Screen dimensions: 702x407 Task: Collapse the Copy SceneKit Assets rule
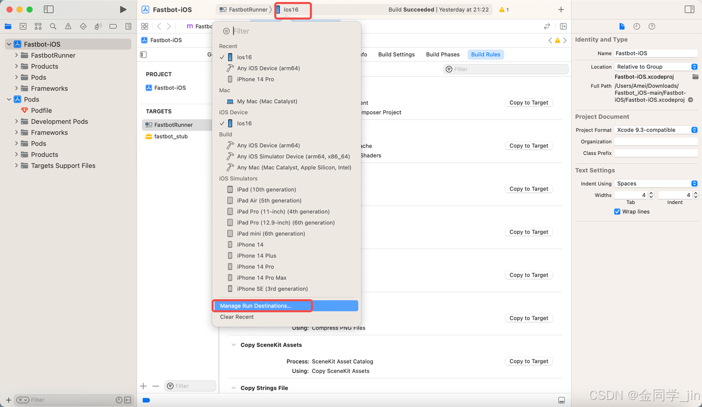pos(234,345)
